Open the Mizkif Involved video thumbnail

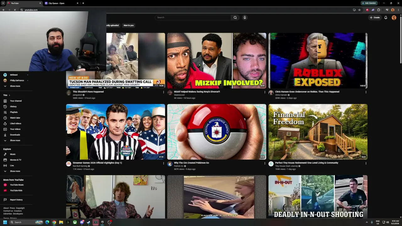217,61
